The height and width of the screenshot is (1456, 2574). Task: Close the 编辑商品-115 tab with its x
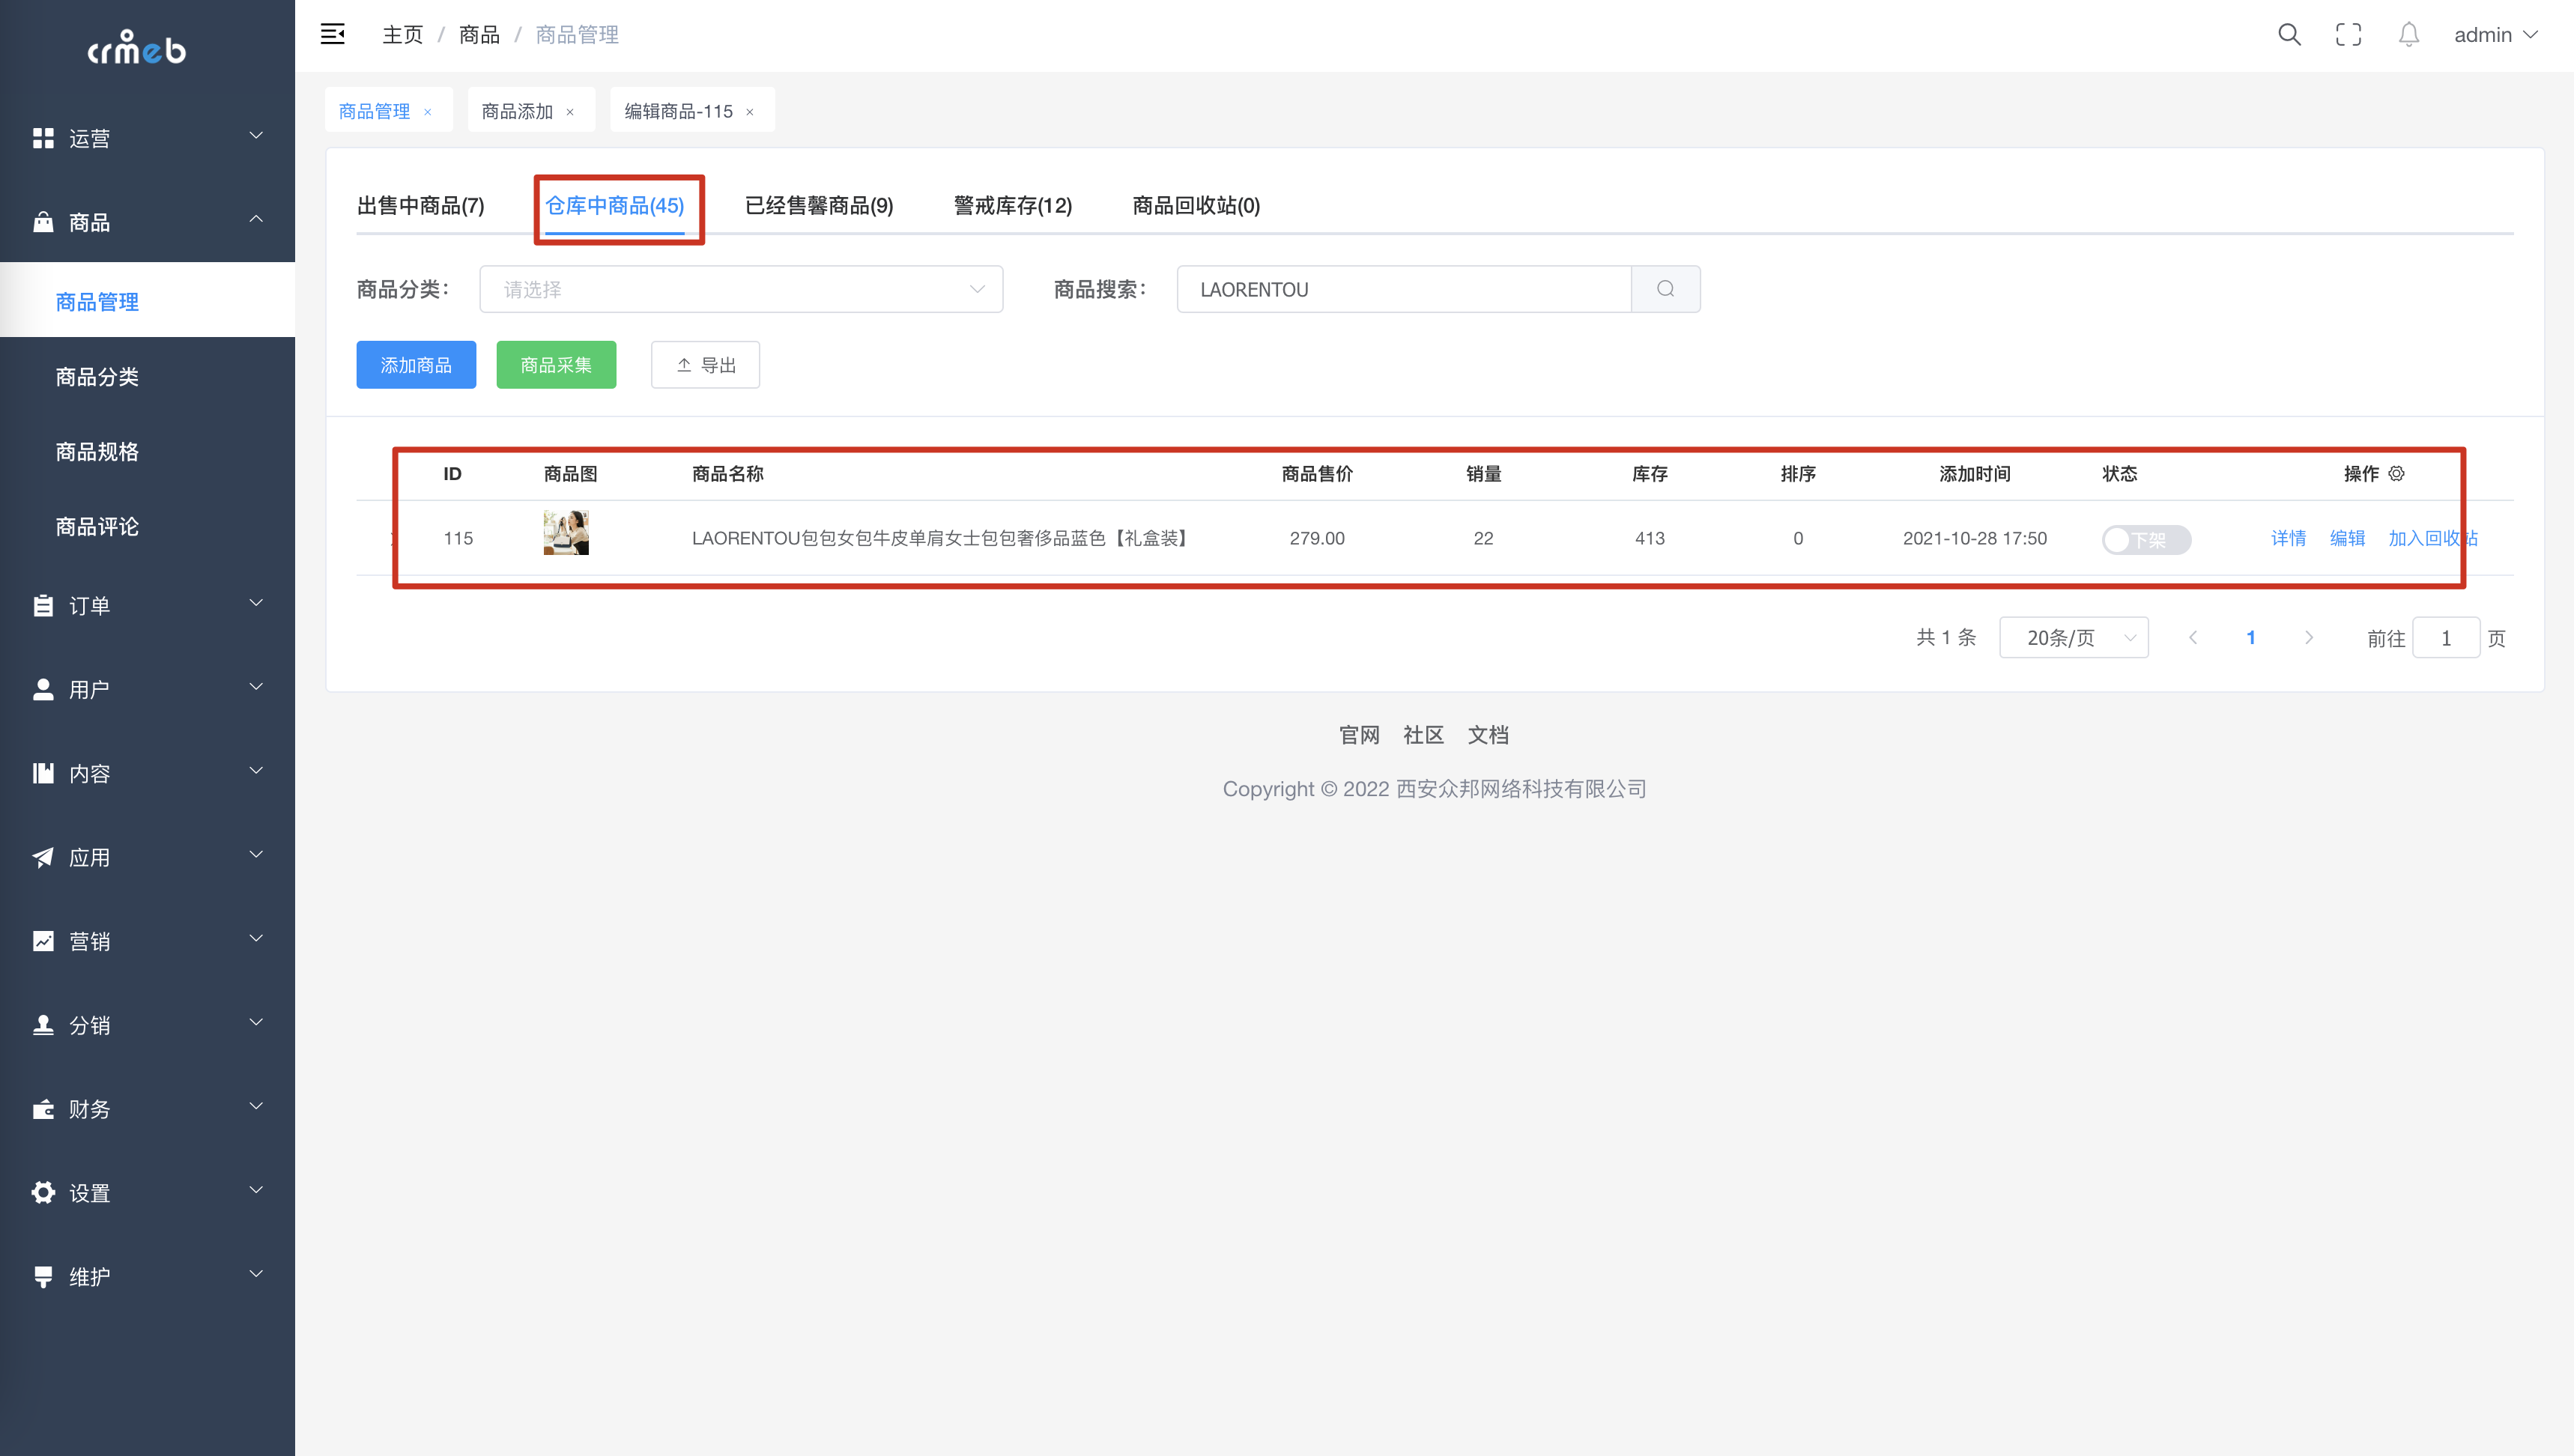click(x=750, y=112)
